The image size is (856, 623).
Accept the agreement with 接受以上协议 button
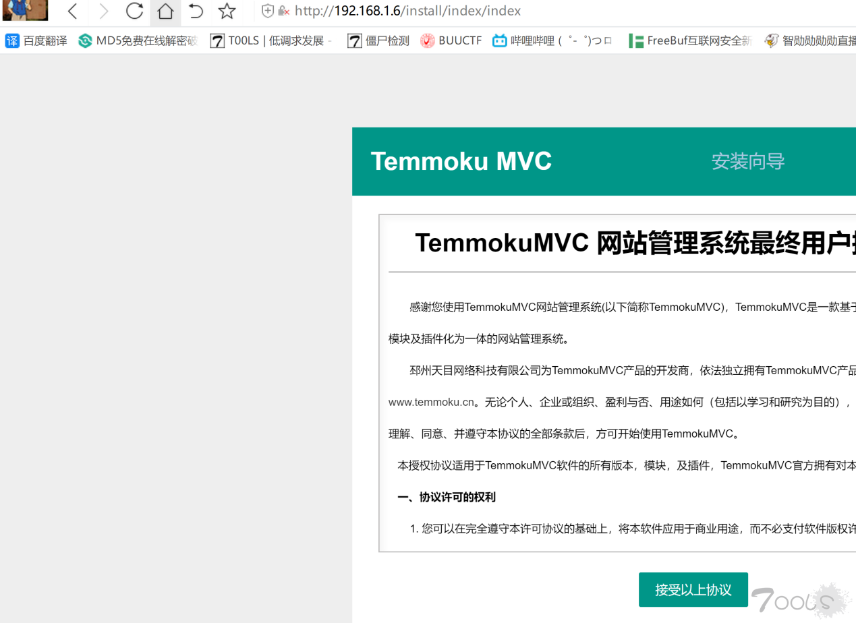693,589
